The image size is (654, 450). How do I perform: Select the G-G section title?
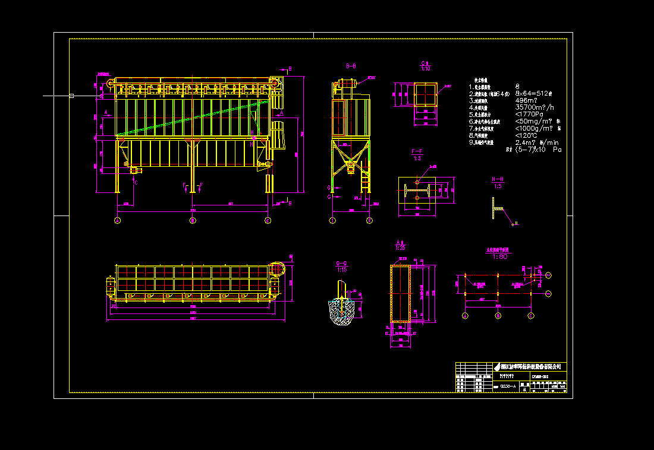pyautogui.click(x=342, y=264)
